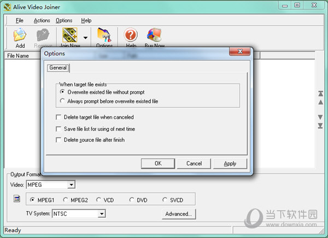
Task: Expand the TV System NTSC dropdown
Action: coord(102,214)
